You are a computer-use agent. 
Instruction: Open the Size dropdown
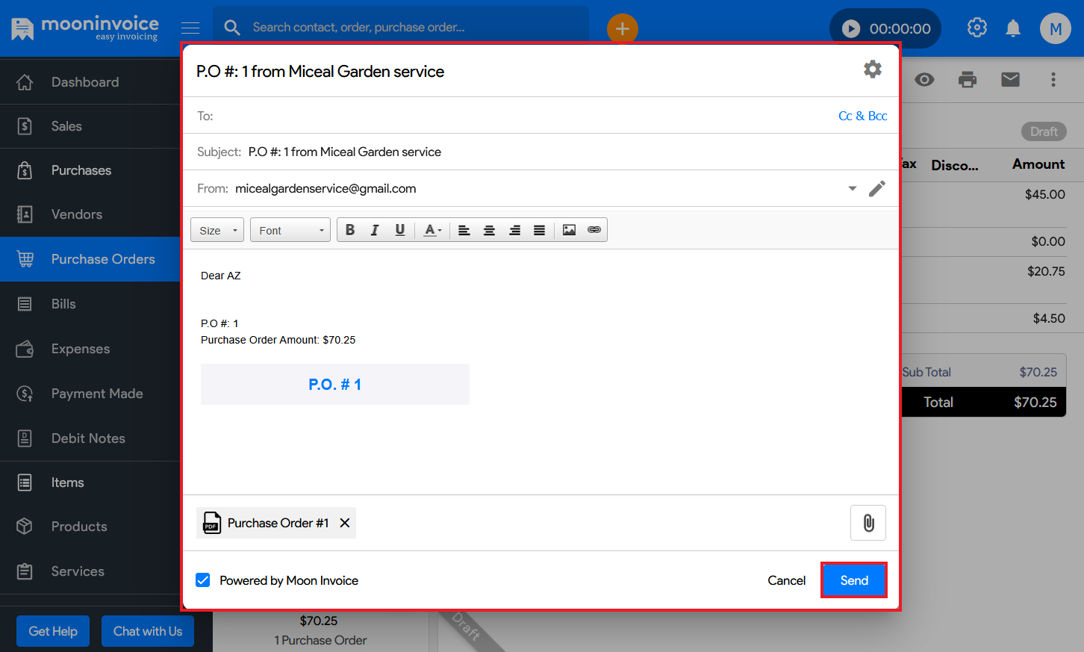click(217, 230)
